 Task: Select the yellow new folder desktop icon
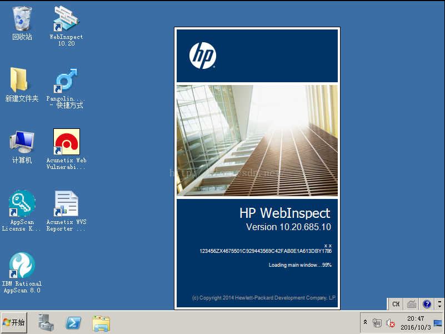[22, 84]
